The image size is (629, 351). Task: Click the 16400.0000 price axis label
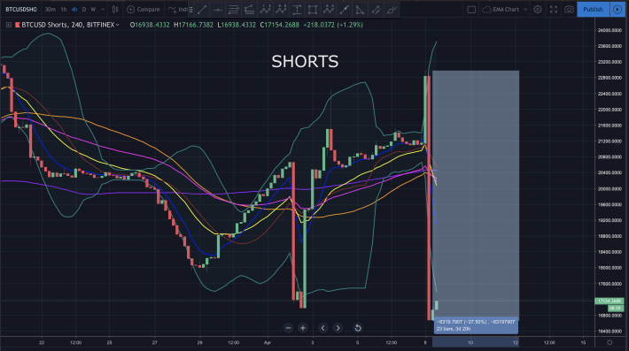coord(610,331)
